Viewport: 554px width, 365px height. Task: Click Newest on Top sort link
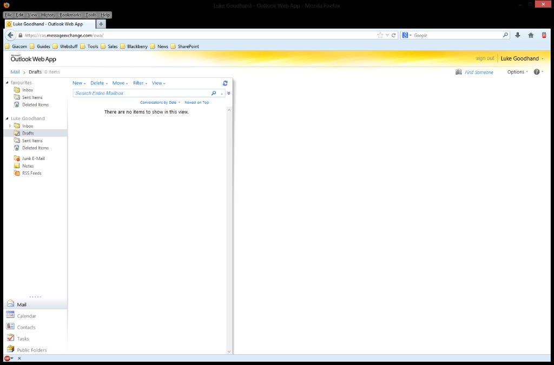(x=196, y=102)
